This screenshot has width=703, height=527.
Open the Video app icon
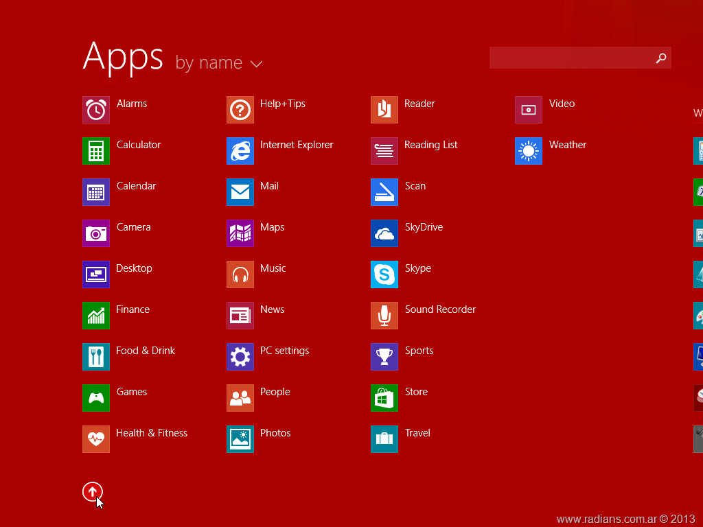coord(529,110)
